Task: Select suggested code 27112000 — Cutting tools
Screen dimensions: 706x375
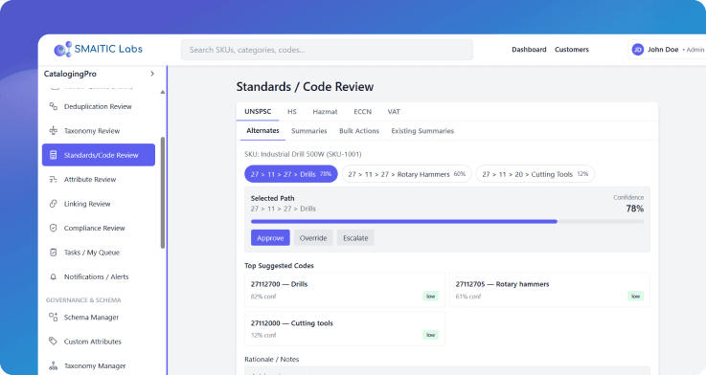Action: pos(345,329)
